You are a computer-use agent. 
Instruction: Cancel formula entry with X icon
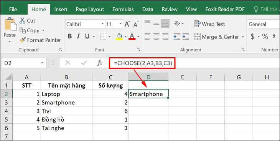68,63
